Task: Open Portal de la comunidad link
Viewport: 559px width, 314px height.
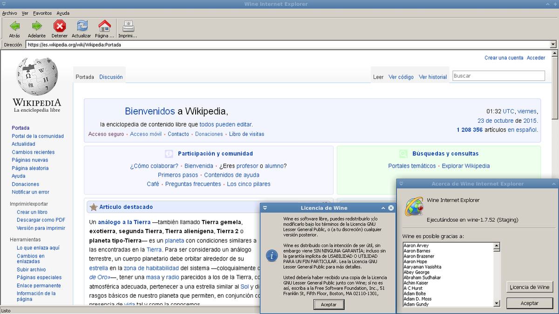Action: coord(38,136)
